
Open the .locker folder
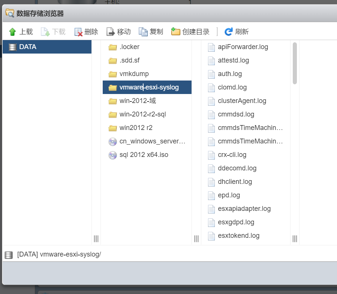tap(147, 47)
